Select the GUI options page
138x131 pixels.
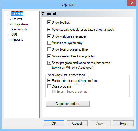(x=14, y=34)
